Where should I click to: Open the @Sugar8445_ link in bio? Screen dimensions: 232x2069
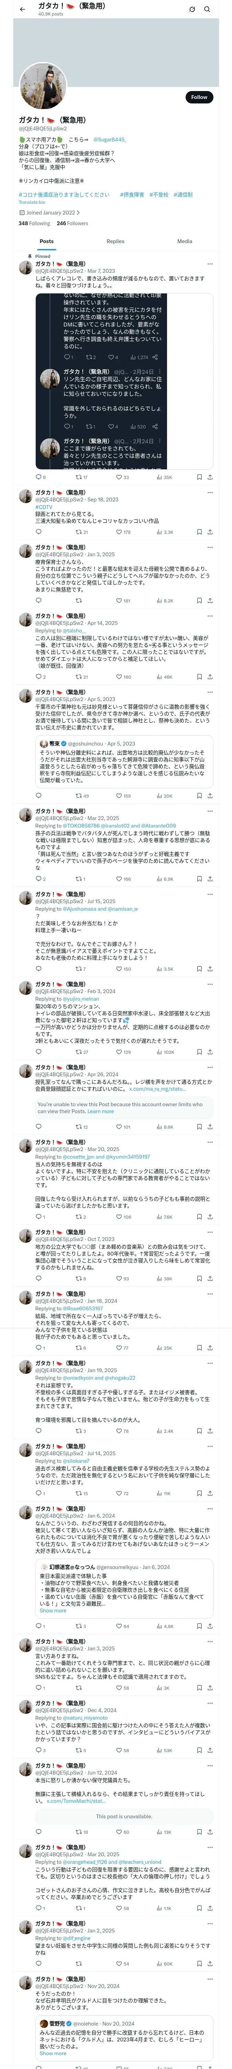point(110,140)
